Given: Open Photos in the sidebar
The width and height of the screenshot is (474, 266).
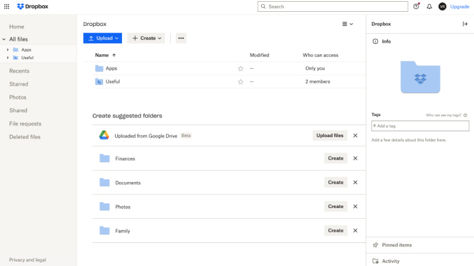Looking at the screenshot, I should [x=18, y=97].
